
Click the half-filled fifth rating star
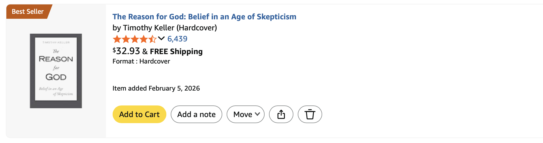pyautogui.click(x=152, y=39)
